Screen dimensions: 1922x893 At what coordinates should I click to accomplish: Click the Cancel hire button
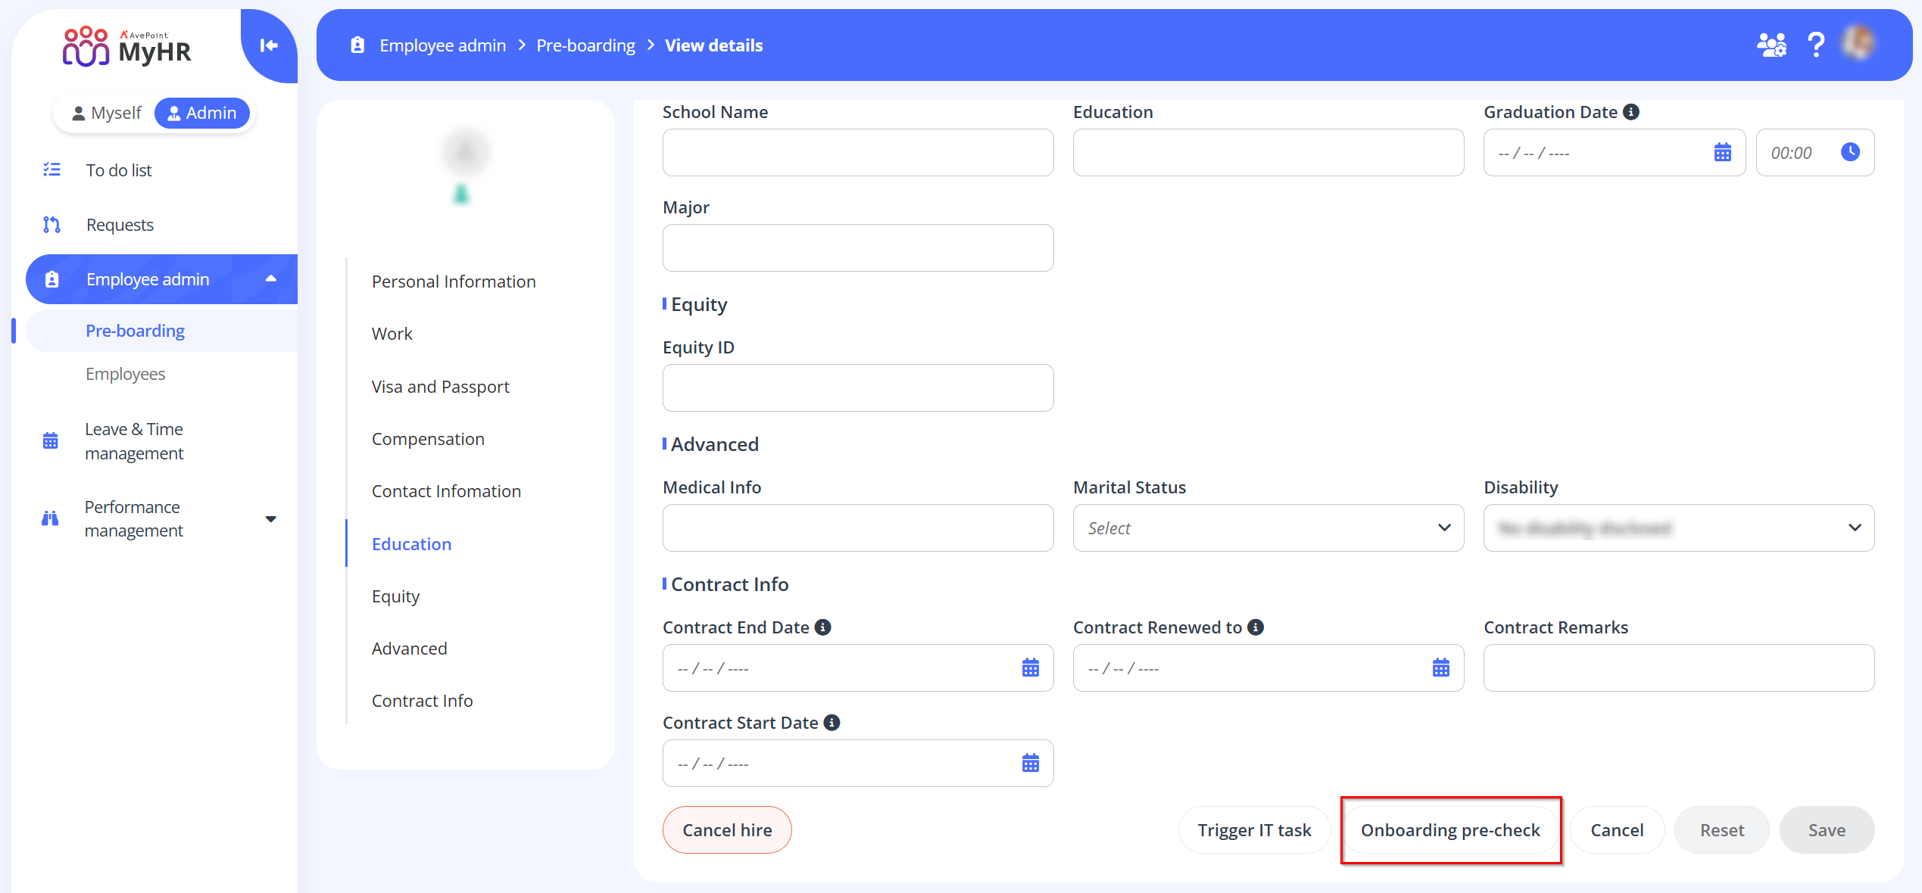(x=726, y=829)
